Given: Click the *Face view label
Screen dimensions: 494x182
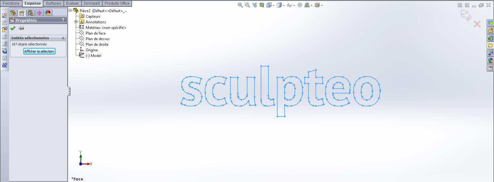Looking at the screenshot, I should click(77, 179).
